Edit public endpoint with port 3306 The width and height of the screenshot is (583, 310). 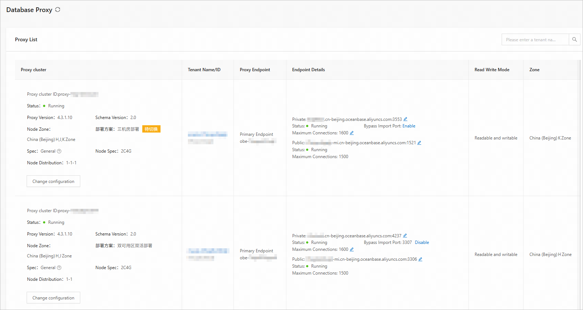[420, 259]
